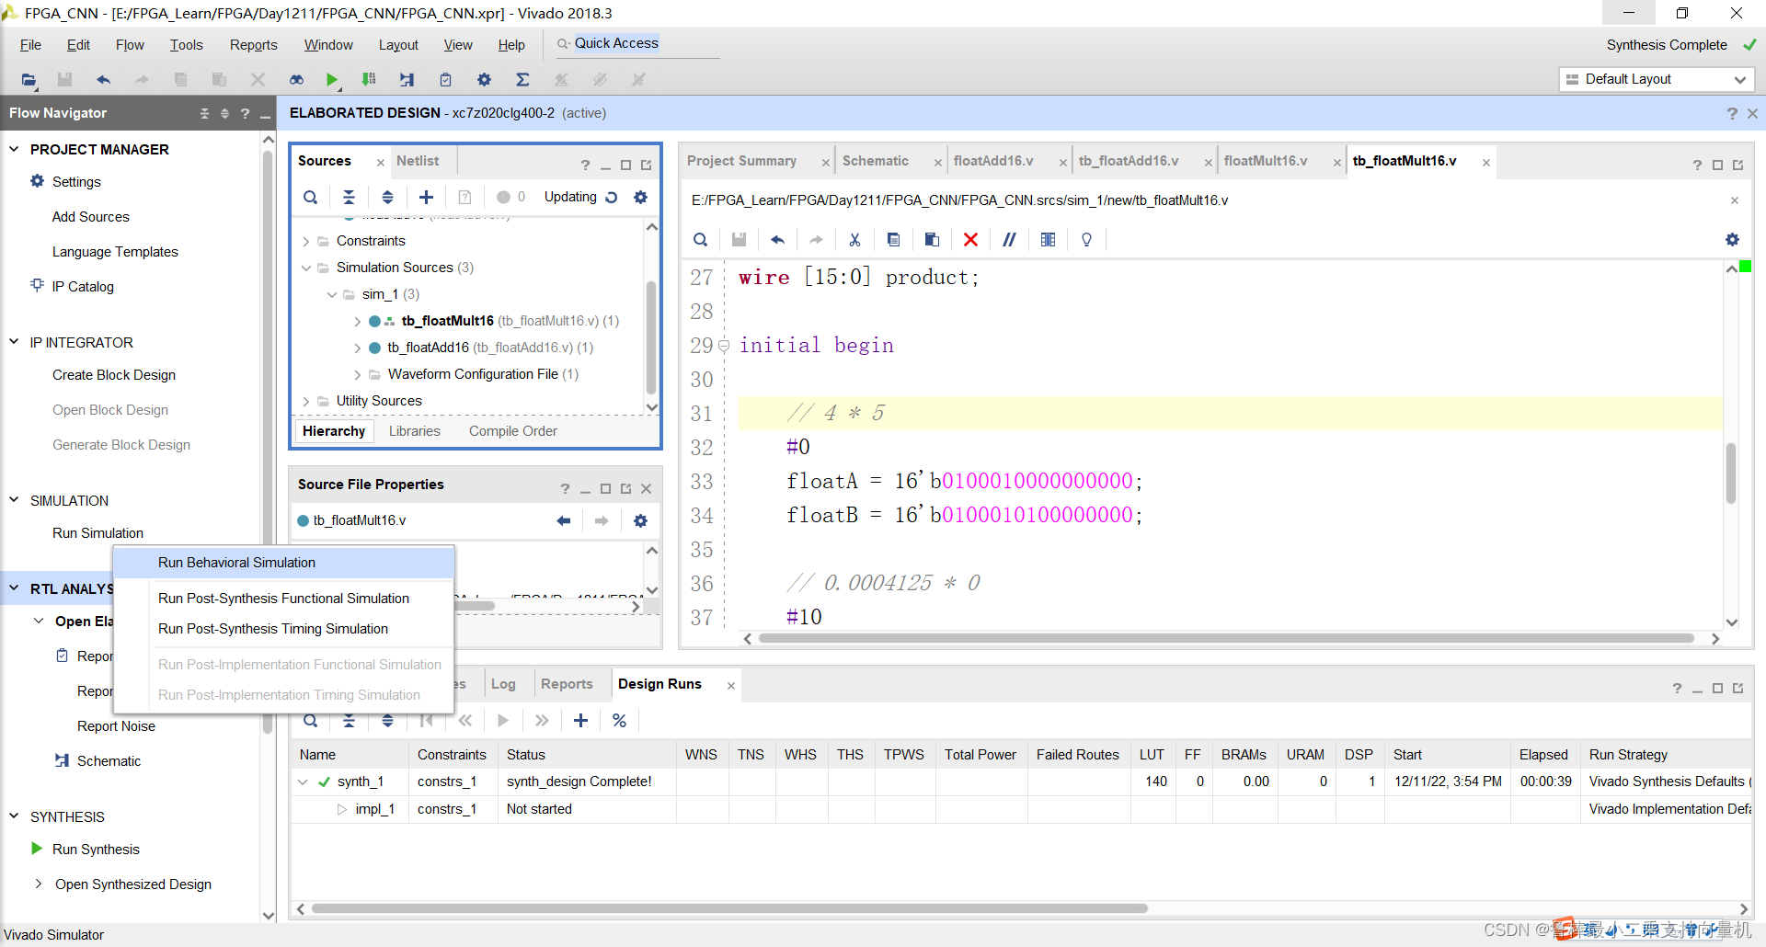Switch to Compile Order tab
The image size is (1766, 947).
[x=512, y=431]
